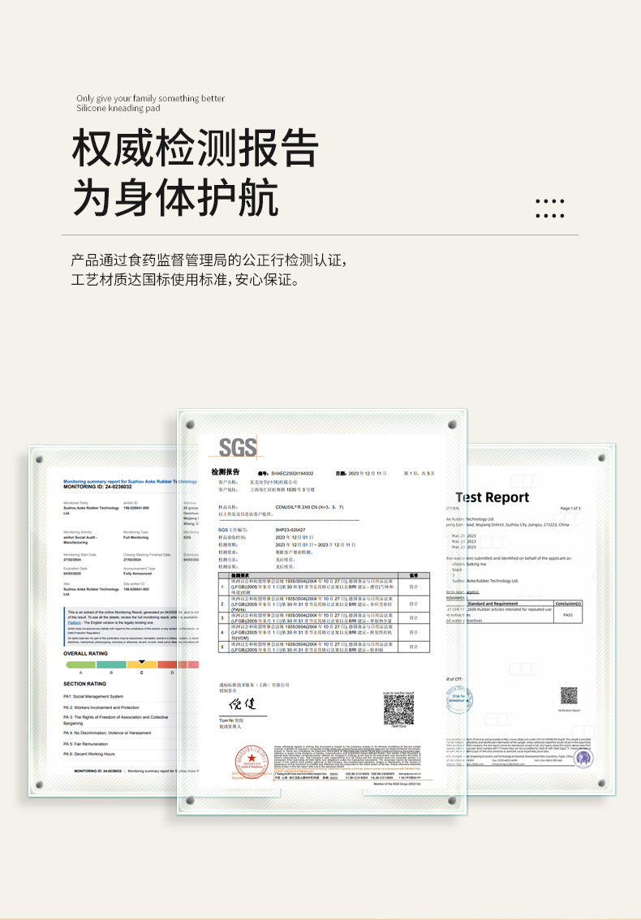Click the 'PASS' conclusion cell

[568, 615]
